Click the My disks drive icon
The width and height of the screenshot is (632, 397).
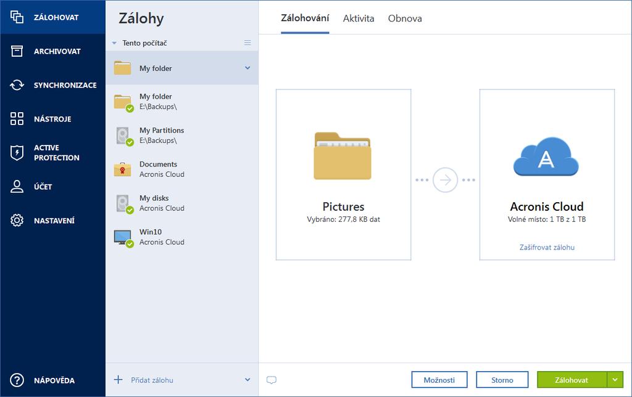tap(123, 203)
